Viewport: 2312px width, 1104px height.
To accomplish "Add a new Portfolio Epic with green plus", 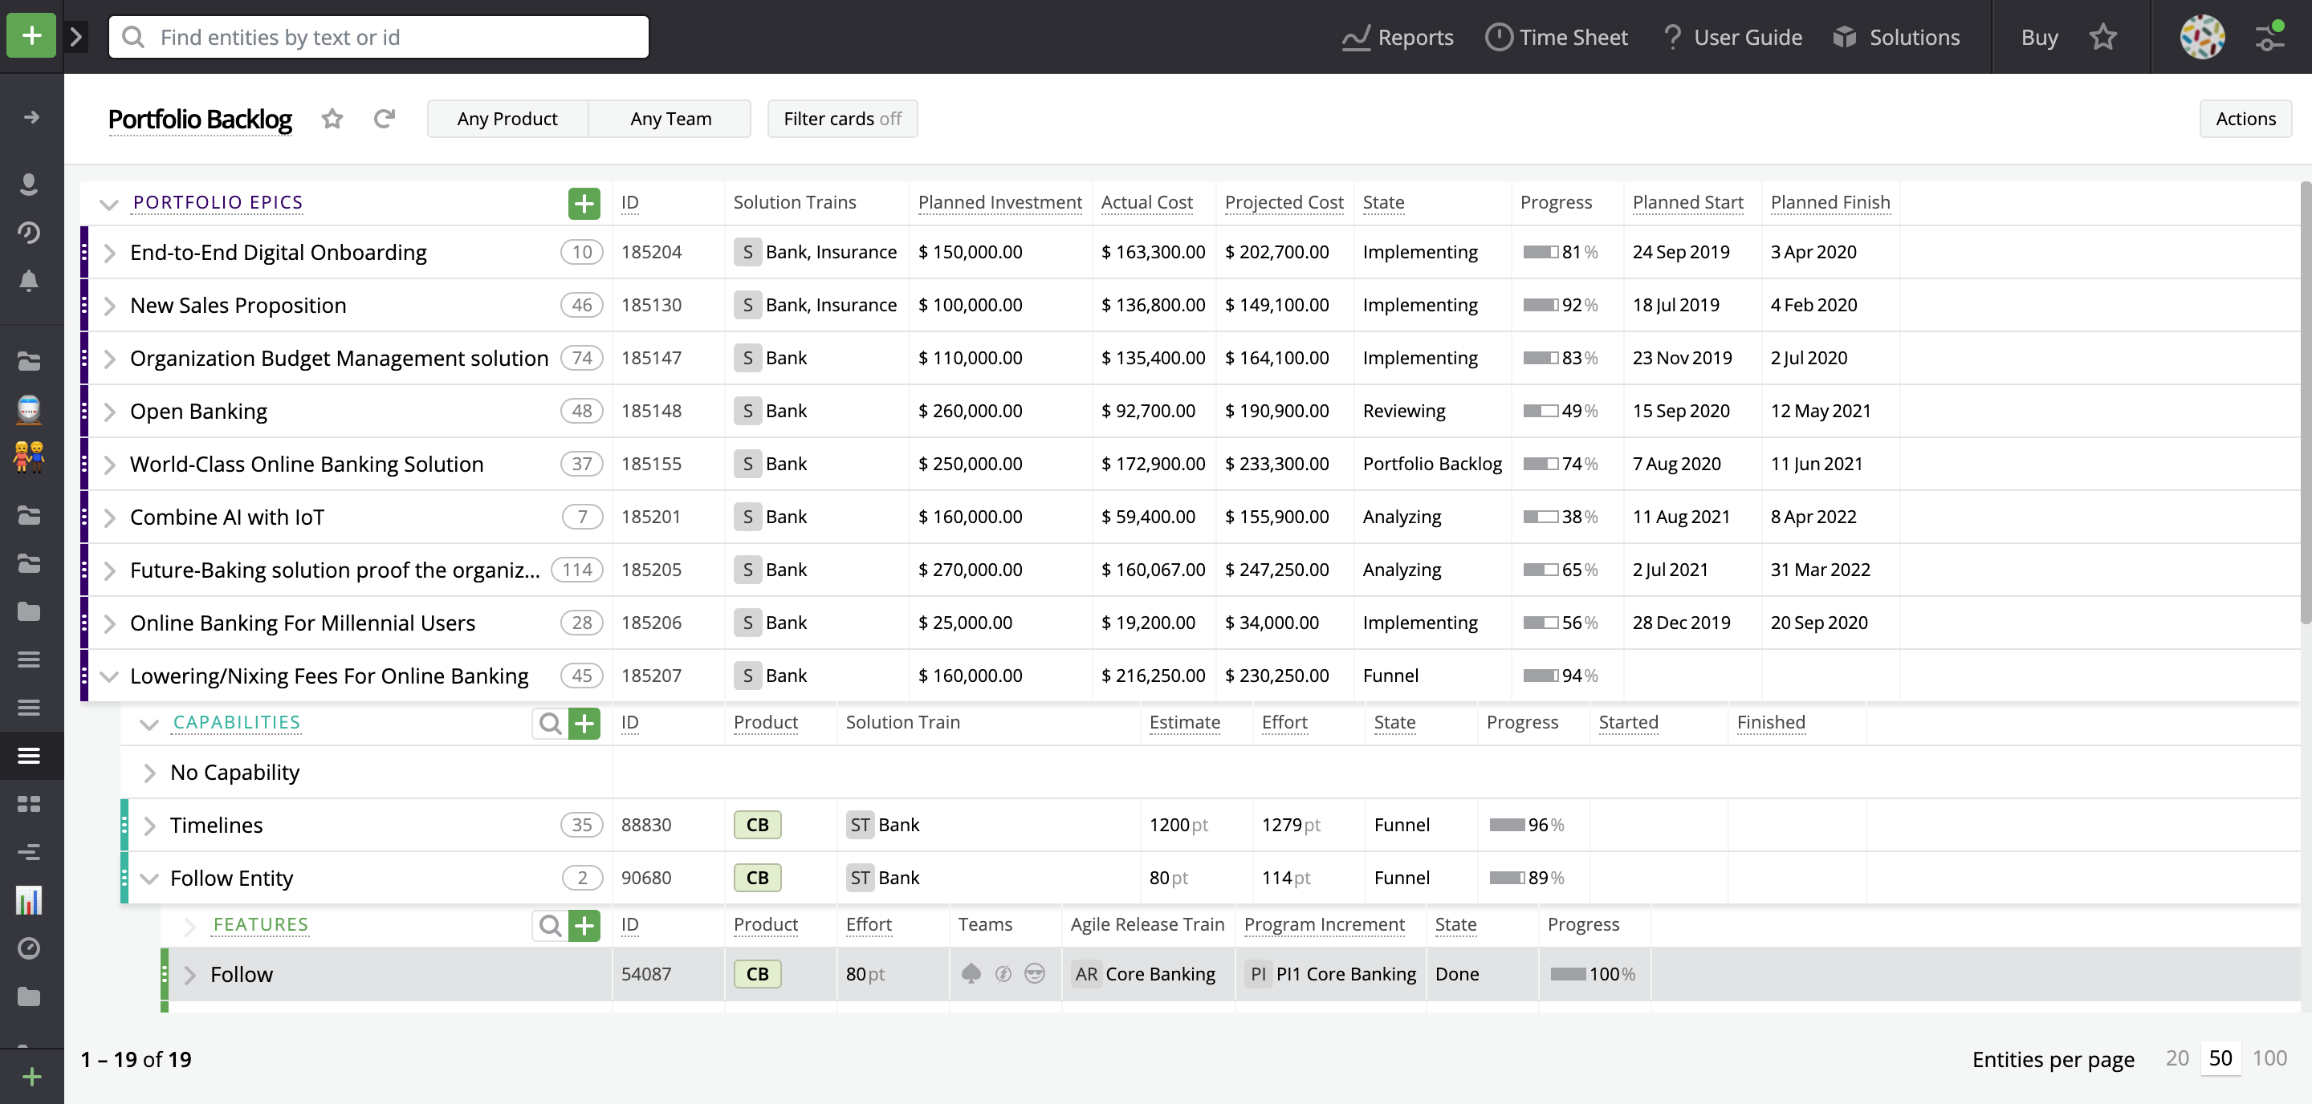I will click(584, 204).
